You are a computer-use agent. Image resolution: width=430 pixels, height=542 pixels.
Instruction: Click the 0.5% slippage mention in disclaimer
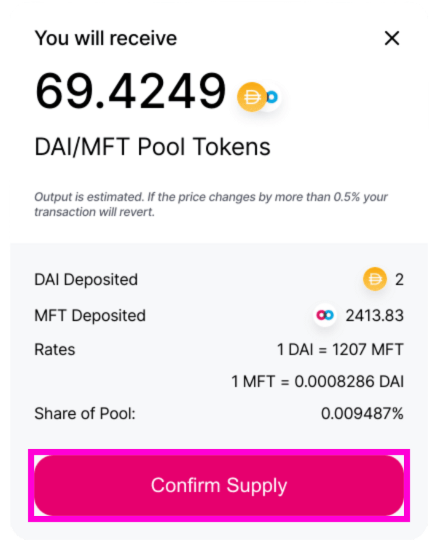[346, 197]
